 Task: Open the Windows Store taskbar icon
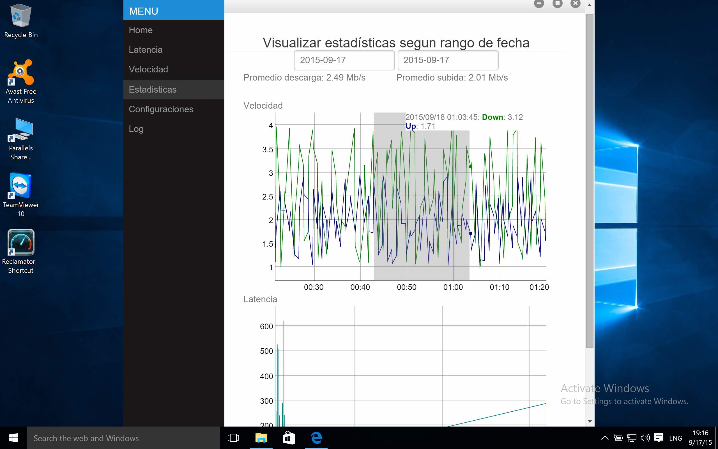point(289,438)
